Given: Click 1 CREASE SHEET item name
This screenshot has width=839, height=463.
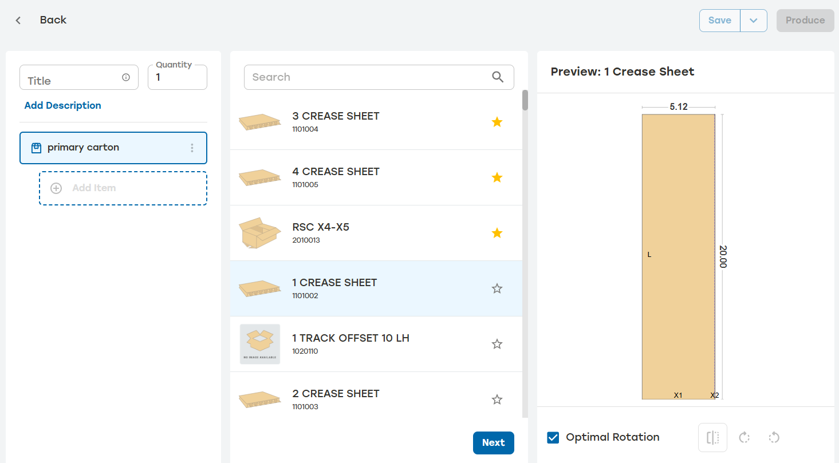Looking at the screenshot, I should [x=334, y=283].
